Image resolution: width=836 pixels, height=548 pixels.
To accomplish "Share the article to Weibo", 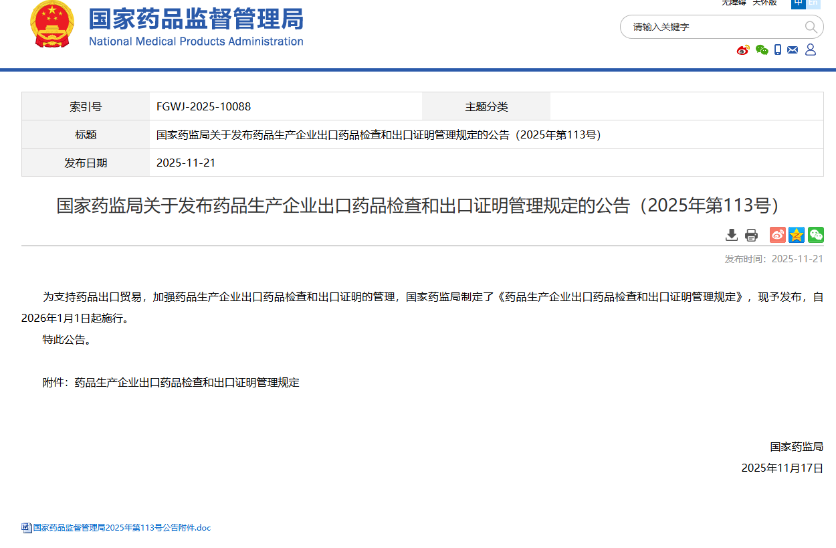I will tap(777, 235).
